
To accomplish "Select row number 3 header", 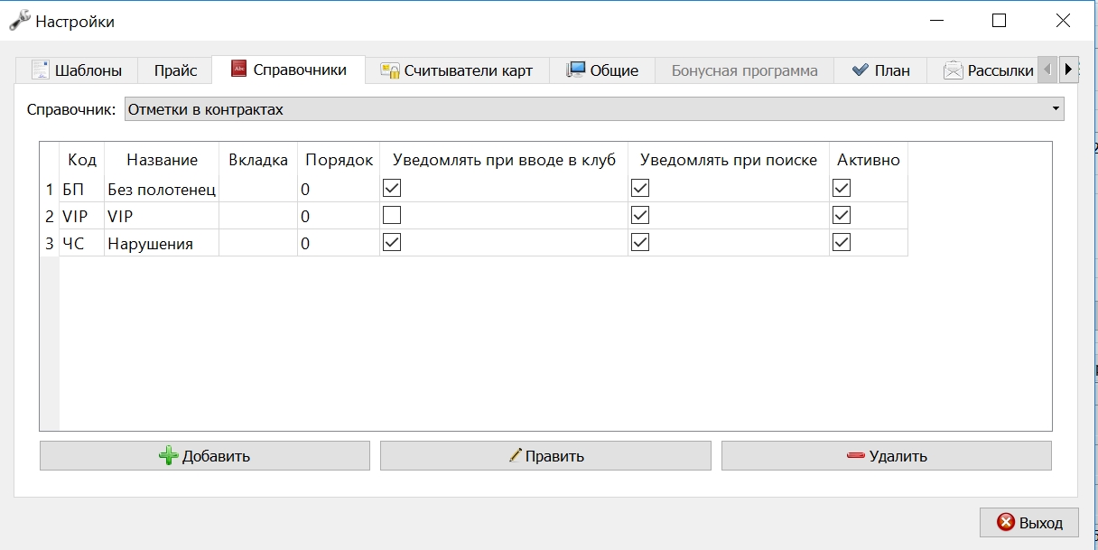I will 50,243.
